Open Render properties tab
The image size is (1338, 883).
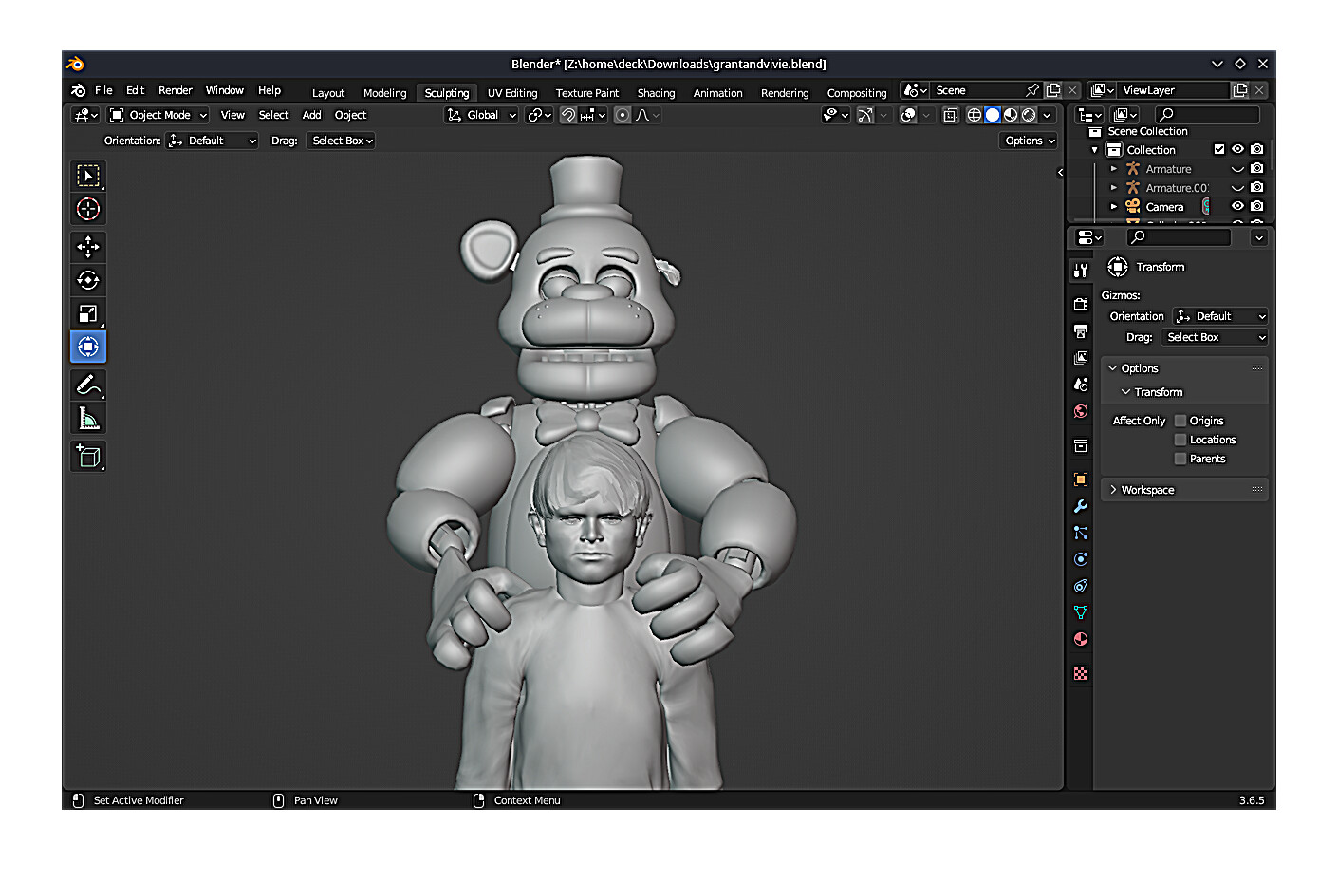(x=1080, y=305)
